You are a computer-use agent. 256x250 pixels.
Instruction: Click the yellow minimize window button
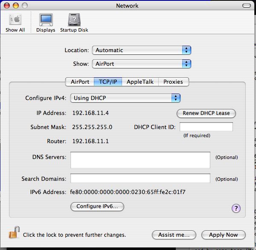click(16, 6)
